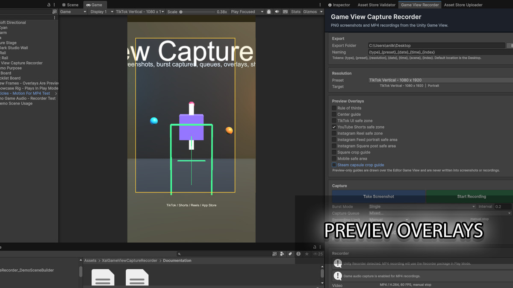Screen dimensions: 513x288
Task: Filter Project assets by import log icon
Action: point(298,254)
